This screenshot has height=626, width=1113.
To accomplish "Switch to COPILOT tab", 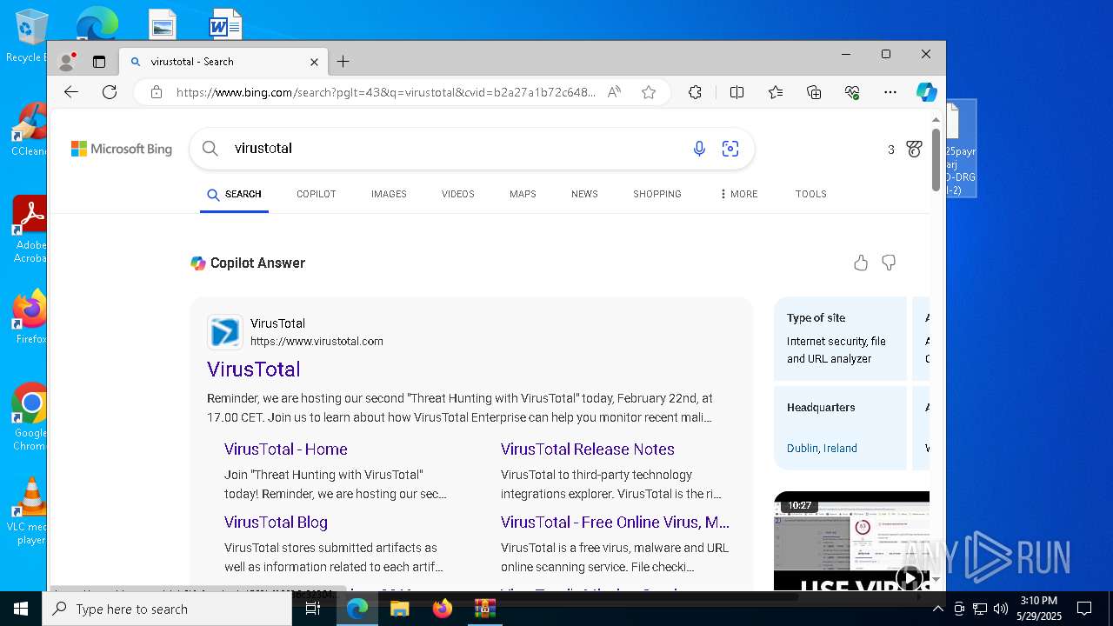I will [317, 194].
